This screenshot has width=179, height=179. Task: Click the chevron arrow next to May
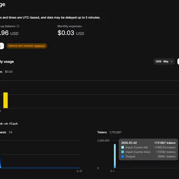click(x=172, y=61)
